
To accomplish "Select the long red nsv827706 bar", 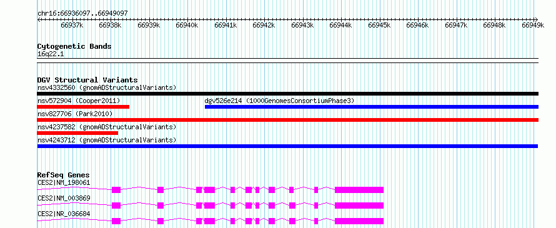I will click(x=287, y=120).
